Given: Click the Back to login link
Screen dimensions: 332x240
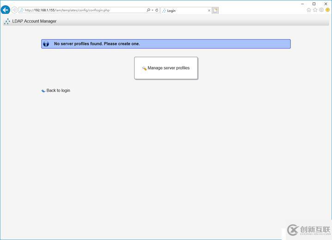Looking at the screenshot, I should [x=58, y=90].
